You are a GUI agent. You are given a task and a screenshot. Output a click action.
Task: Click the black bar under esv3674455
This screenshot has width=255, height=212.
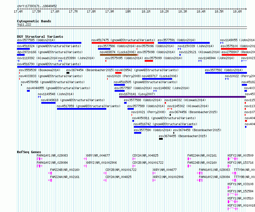click(x=161, y=139)
